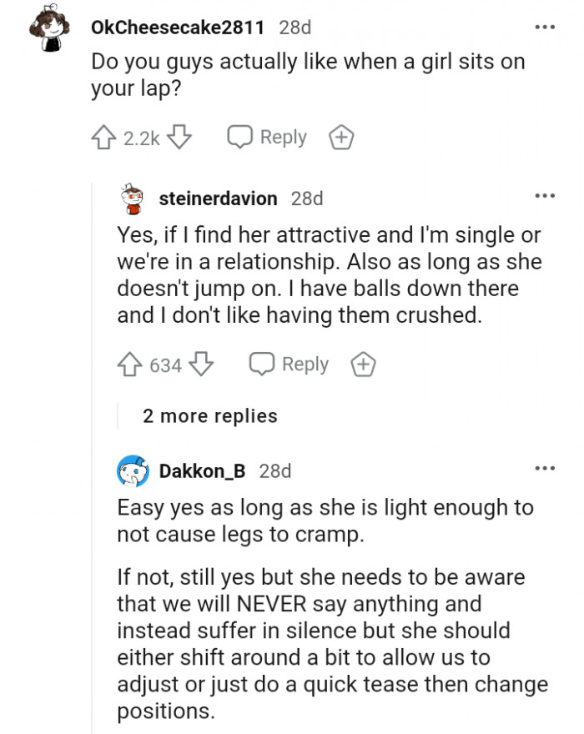The image size is (584, 734).
Task: Visit OkCheesecake2811's profile via username
Action: 177,28
